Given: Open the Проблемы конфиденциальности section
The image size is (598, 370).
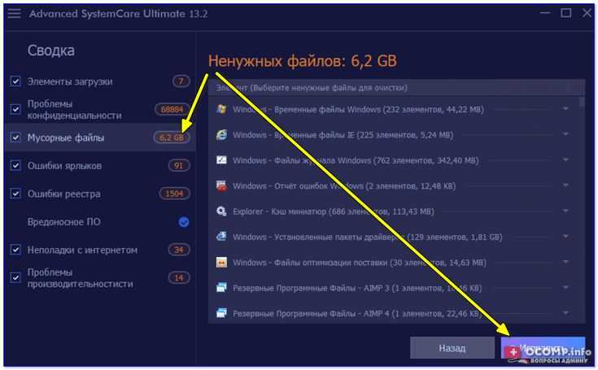Looking at the screenshot, I should click(74, 110).
